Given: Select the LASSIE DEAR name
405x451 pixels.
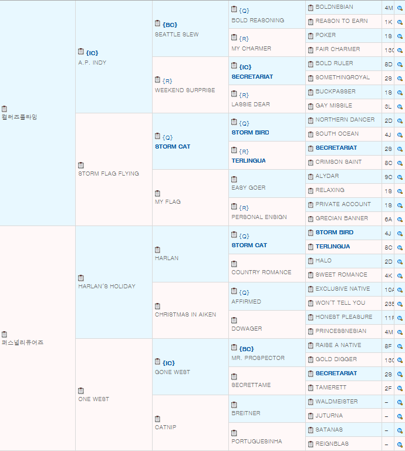Looking at the screenshot, I should 251,105.
